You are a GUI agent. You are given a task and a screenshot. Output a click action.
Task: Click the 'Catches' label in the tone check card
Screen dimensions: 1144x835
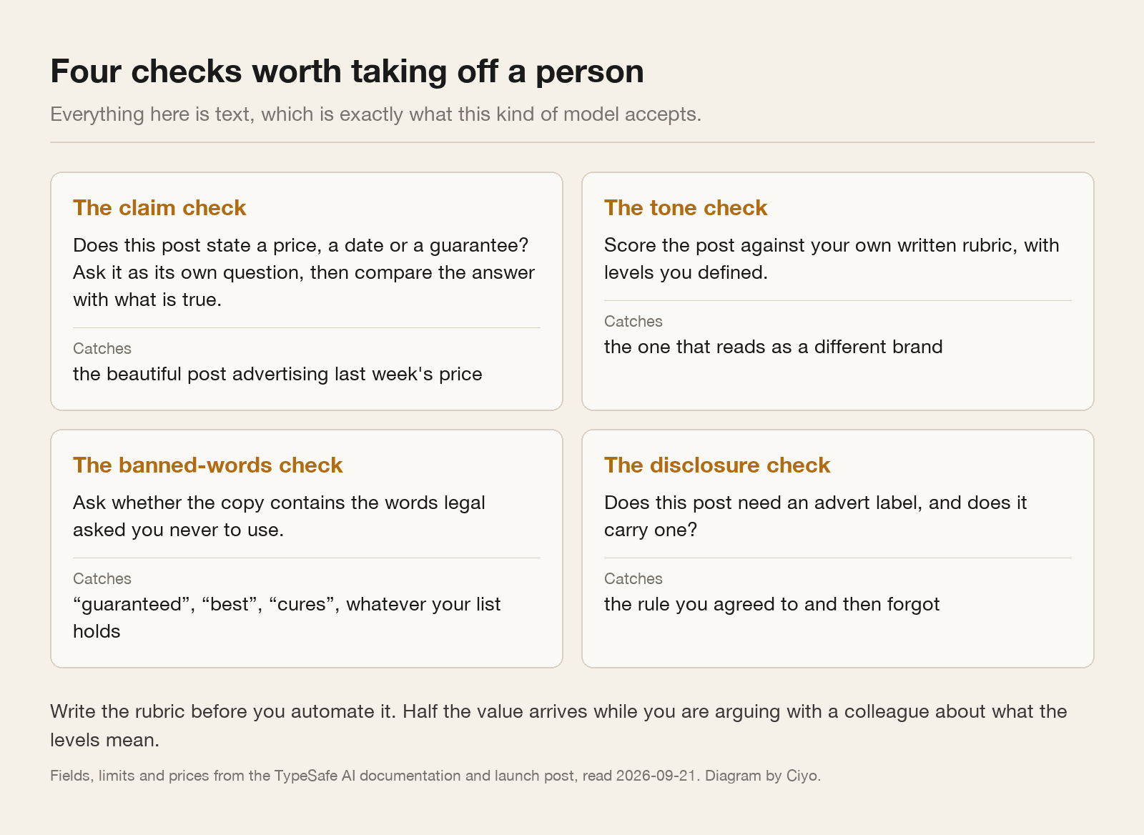click(x=633, y=322)
